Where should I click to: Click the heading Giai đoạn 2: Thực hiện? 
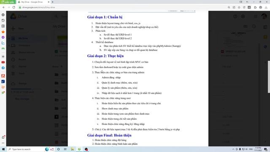pos(105,56)
